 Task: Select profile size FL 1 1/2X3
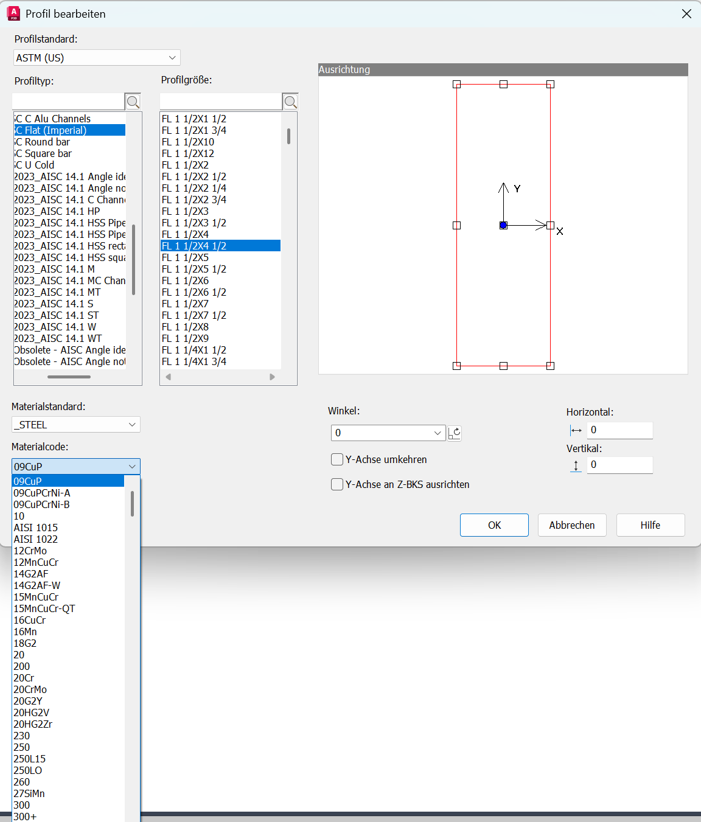pos(220,211)
